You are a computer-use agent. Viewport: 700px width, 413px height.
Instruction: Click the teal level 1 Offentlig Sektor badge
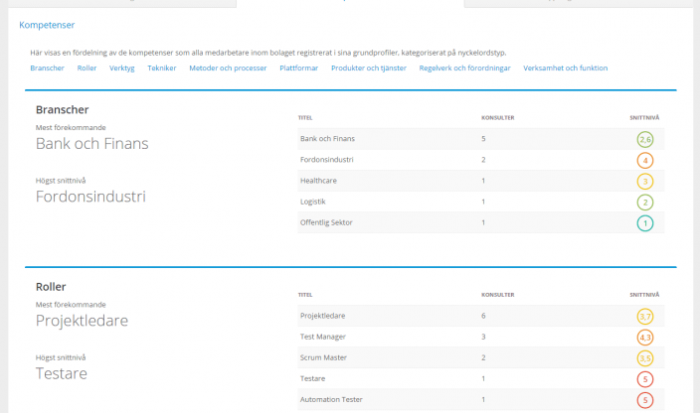click(645, 222)
